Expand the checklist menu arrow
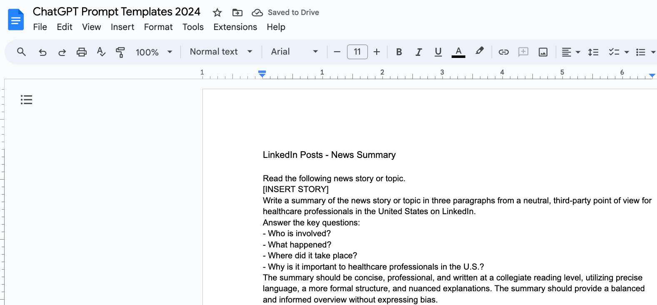This screenshot has height=305, width=657. tap(626, 52)
